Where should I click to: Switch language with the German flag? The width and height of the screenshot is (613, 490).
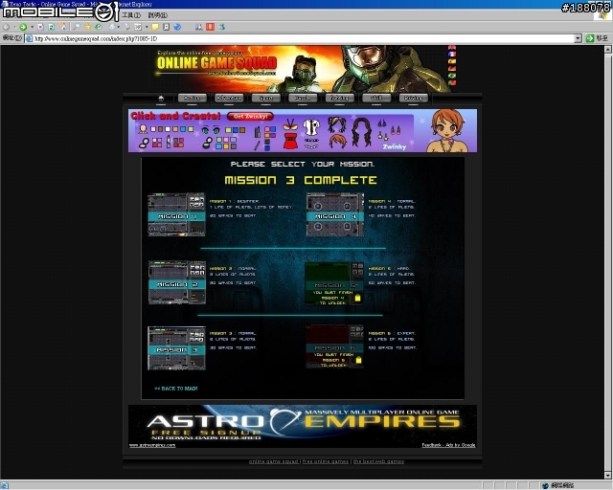point(452,68)
